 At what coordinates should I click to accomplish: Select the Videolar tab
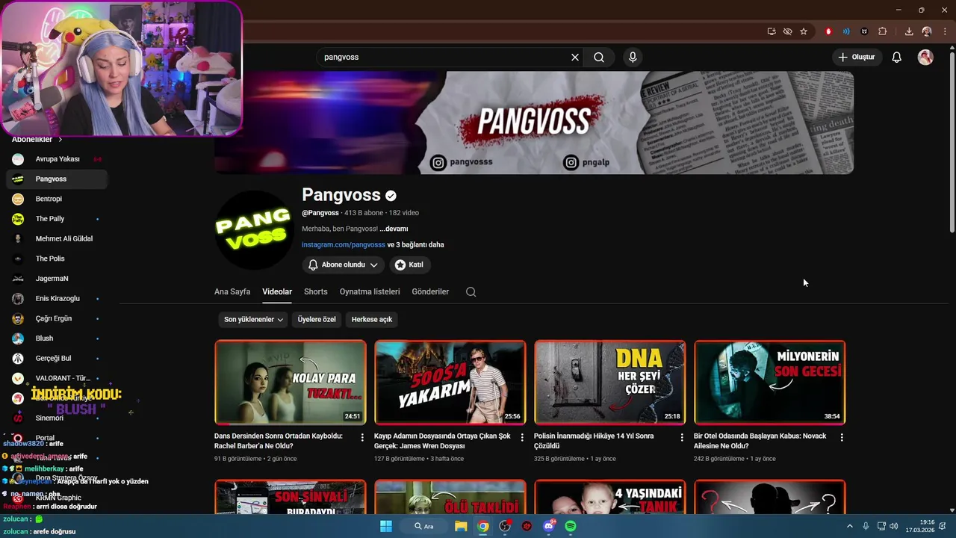tap(277, 291)
